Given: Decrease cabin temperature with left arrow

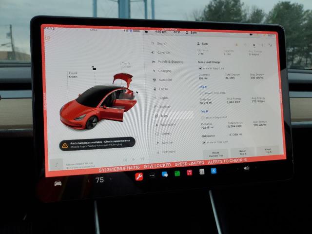Looking at the screenshot, I should pos(88,181).
